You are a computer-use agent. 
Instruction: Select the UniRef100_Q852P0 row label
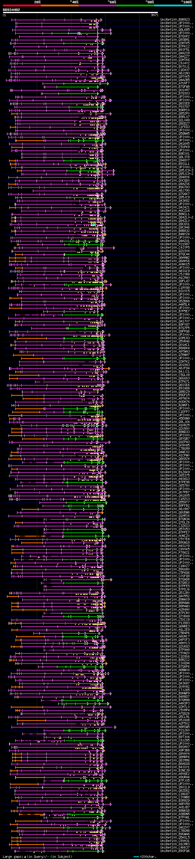[175, 113]
